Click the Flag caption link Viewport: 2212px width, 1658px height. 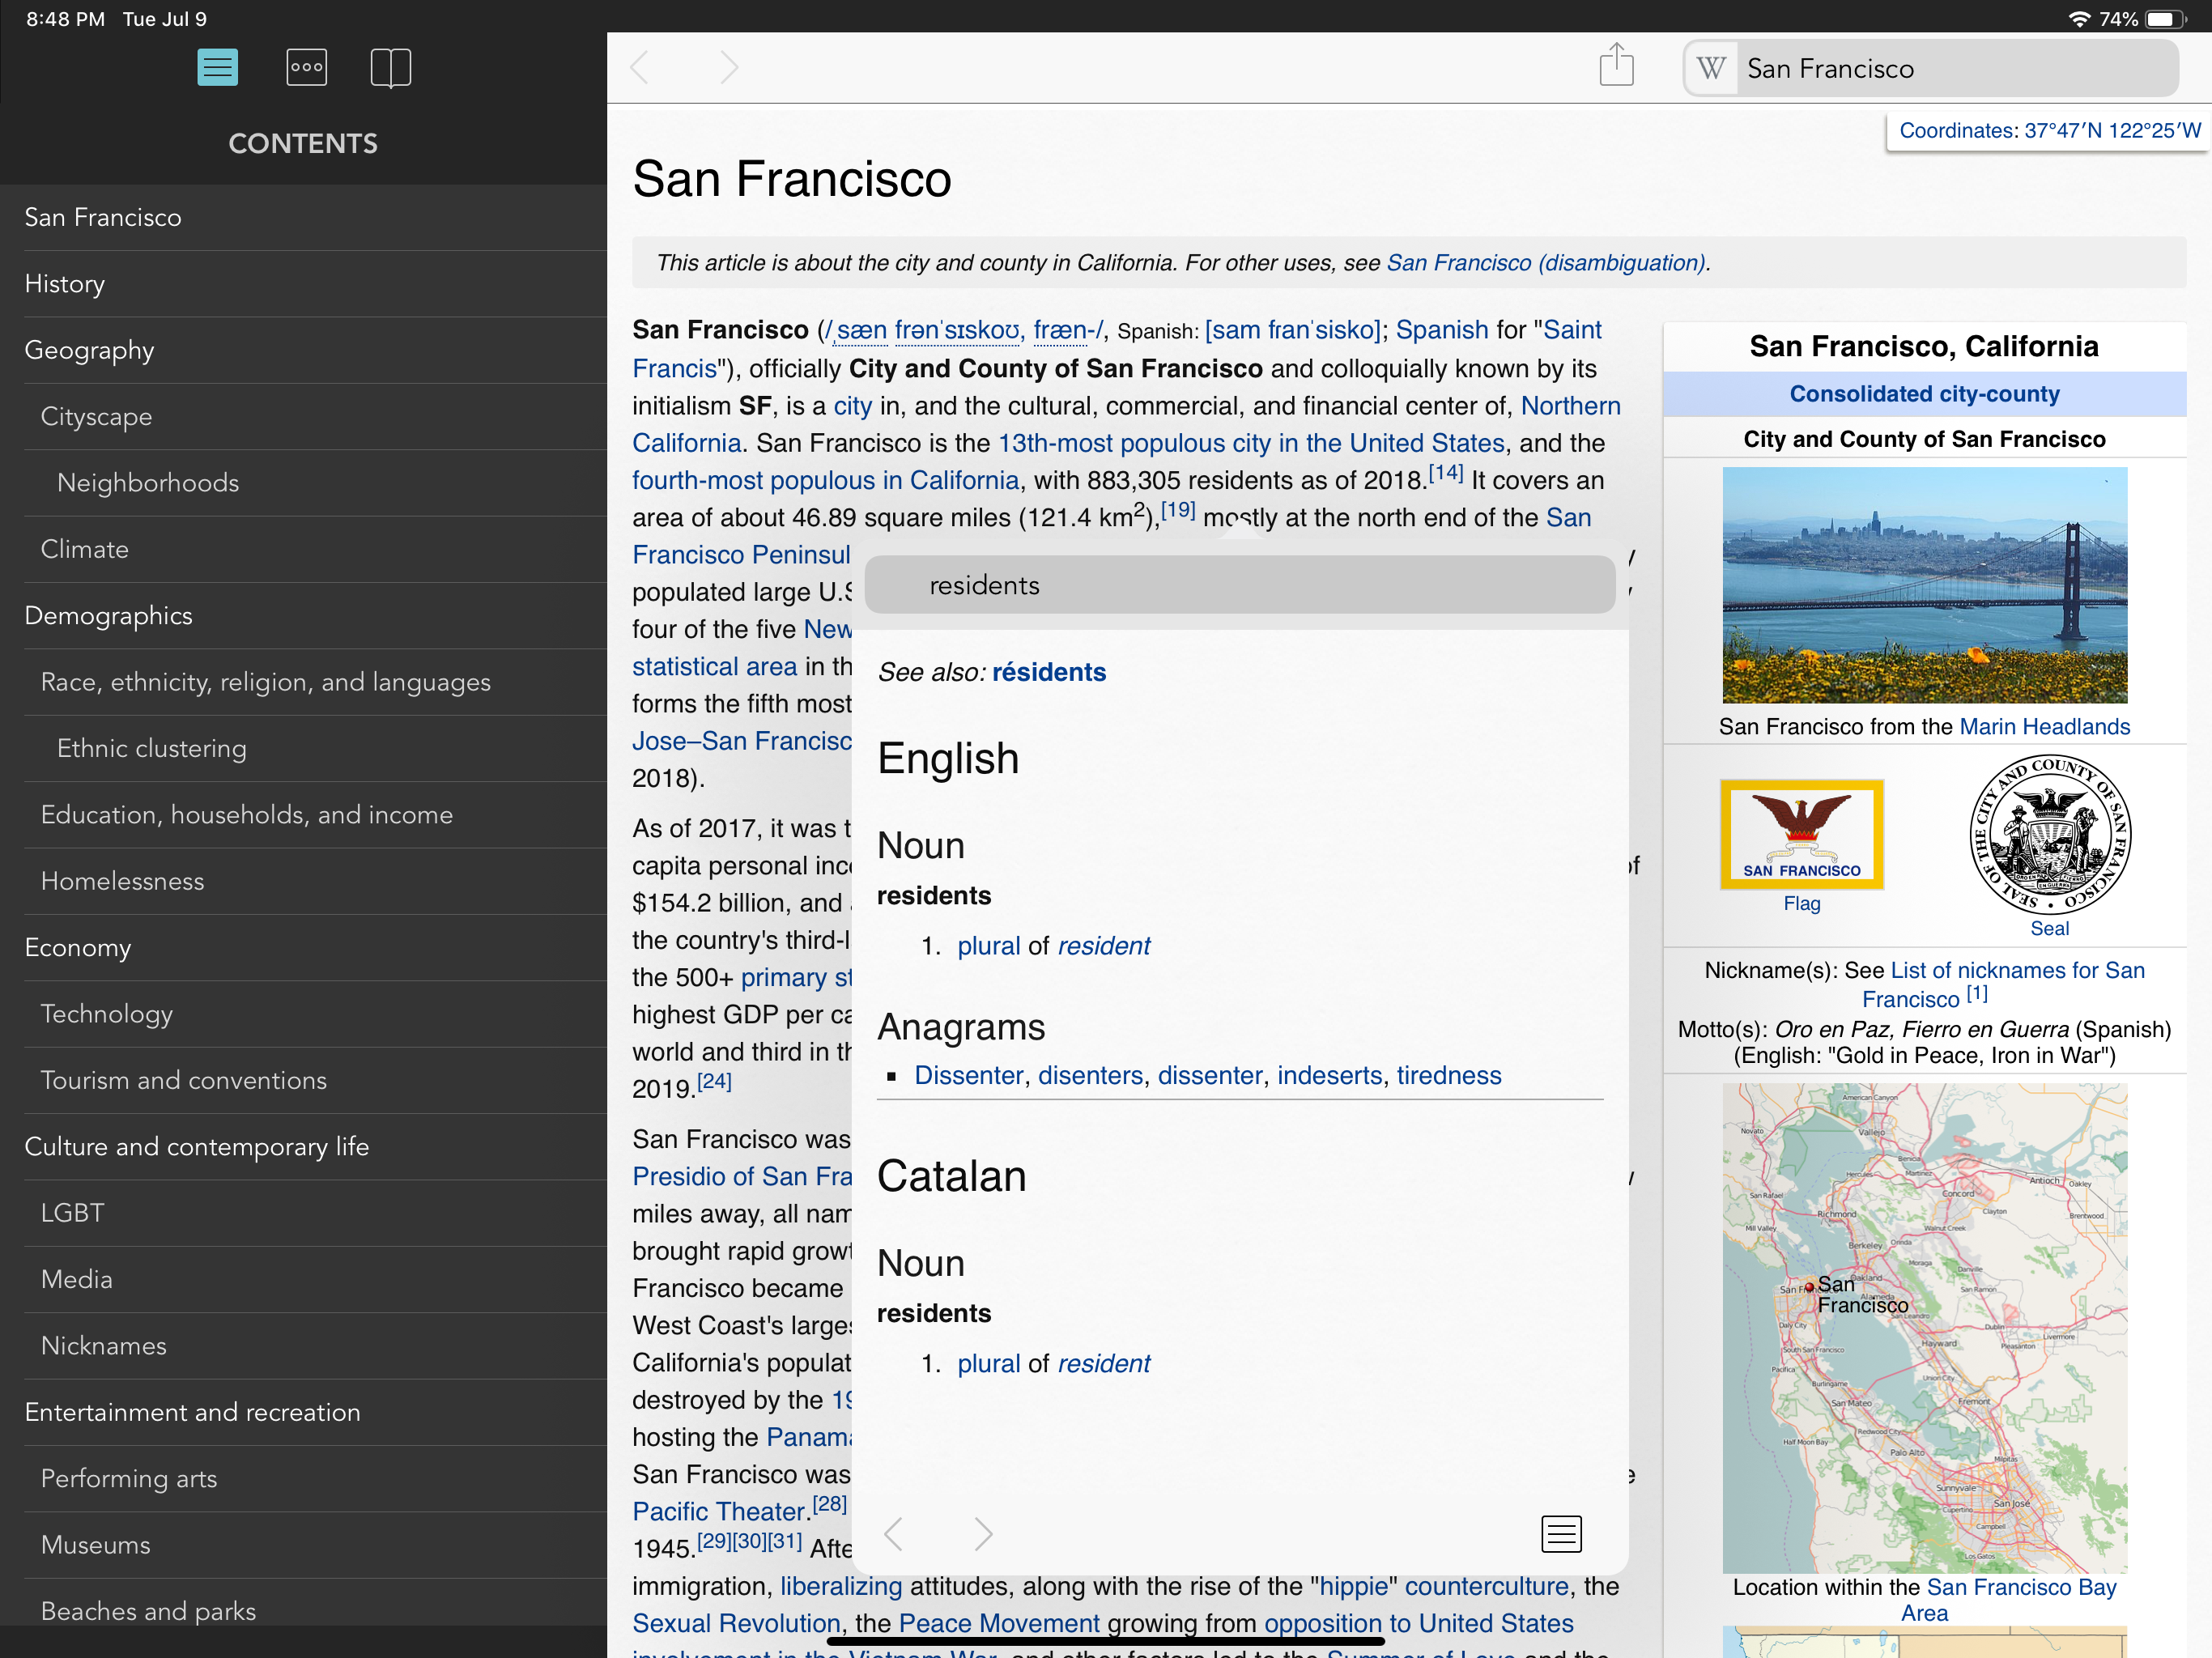coord(1801,904)
